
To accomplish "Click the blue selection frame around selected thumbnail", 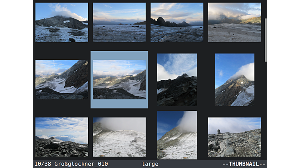I will pyautogui.click(x=119, y=55).
